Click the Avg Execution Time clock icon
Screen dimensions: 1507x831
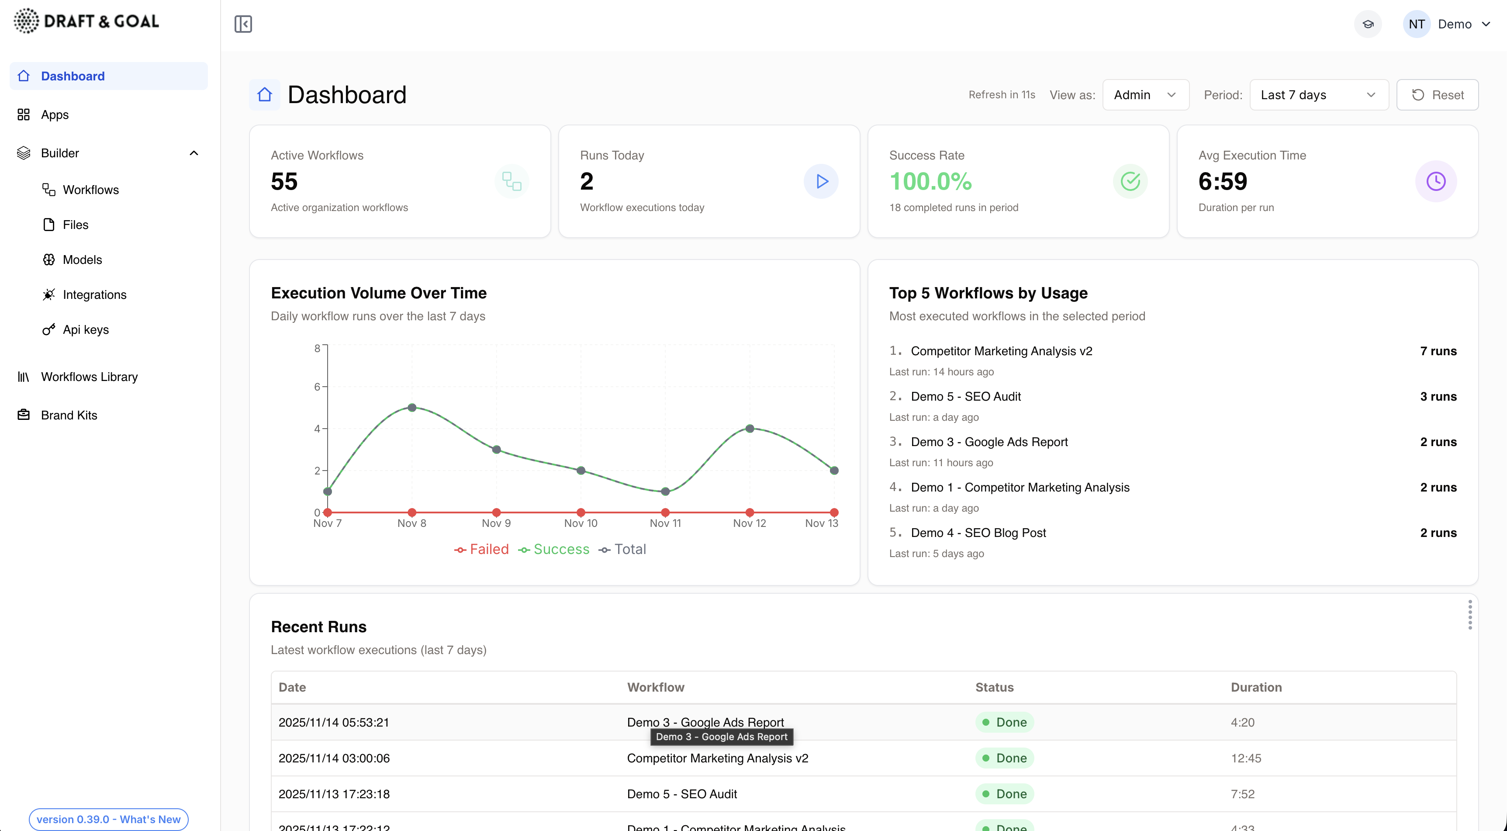(x=1436, y=181)
